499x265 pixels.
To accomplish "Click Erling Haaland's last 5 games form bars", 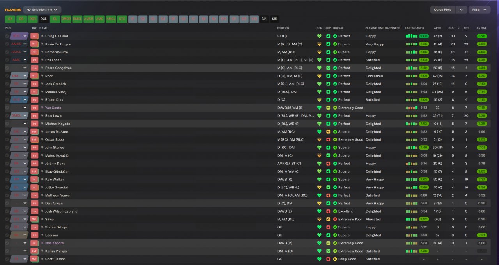I will [x=411, y=36].
